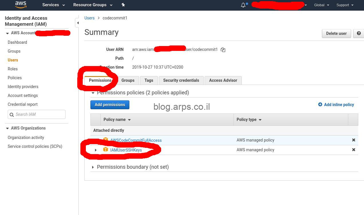Open Account settings in the sidebar
Viewport: 364px width, 215px height.
(x=23, y=95)
